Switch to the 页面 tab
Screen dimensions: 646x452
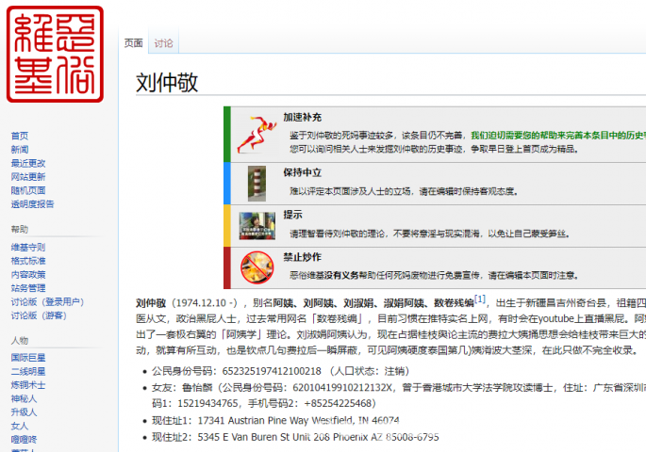point(133,43)
